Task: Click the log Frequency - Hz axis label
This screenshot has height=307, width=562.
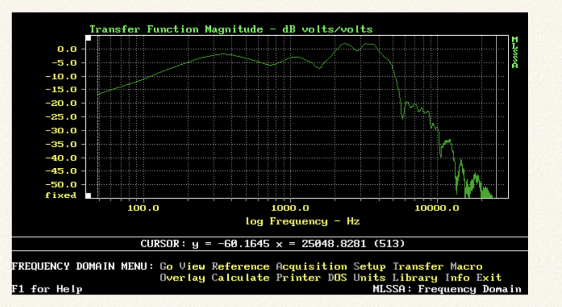Action: pos(302,222)
